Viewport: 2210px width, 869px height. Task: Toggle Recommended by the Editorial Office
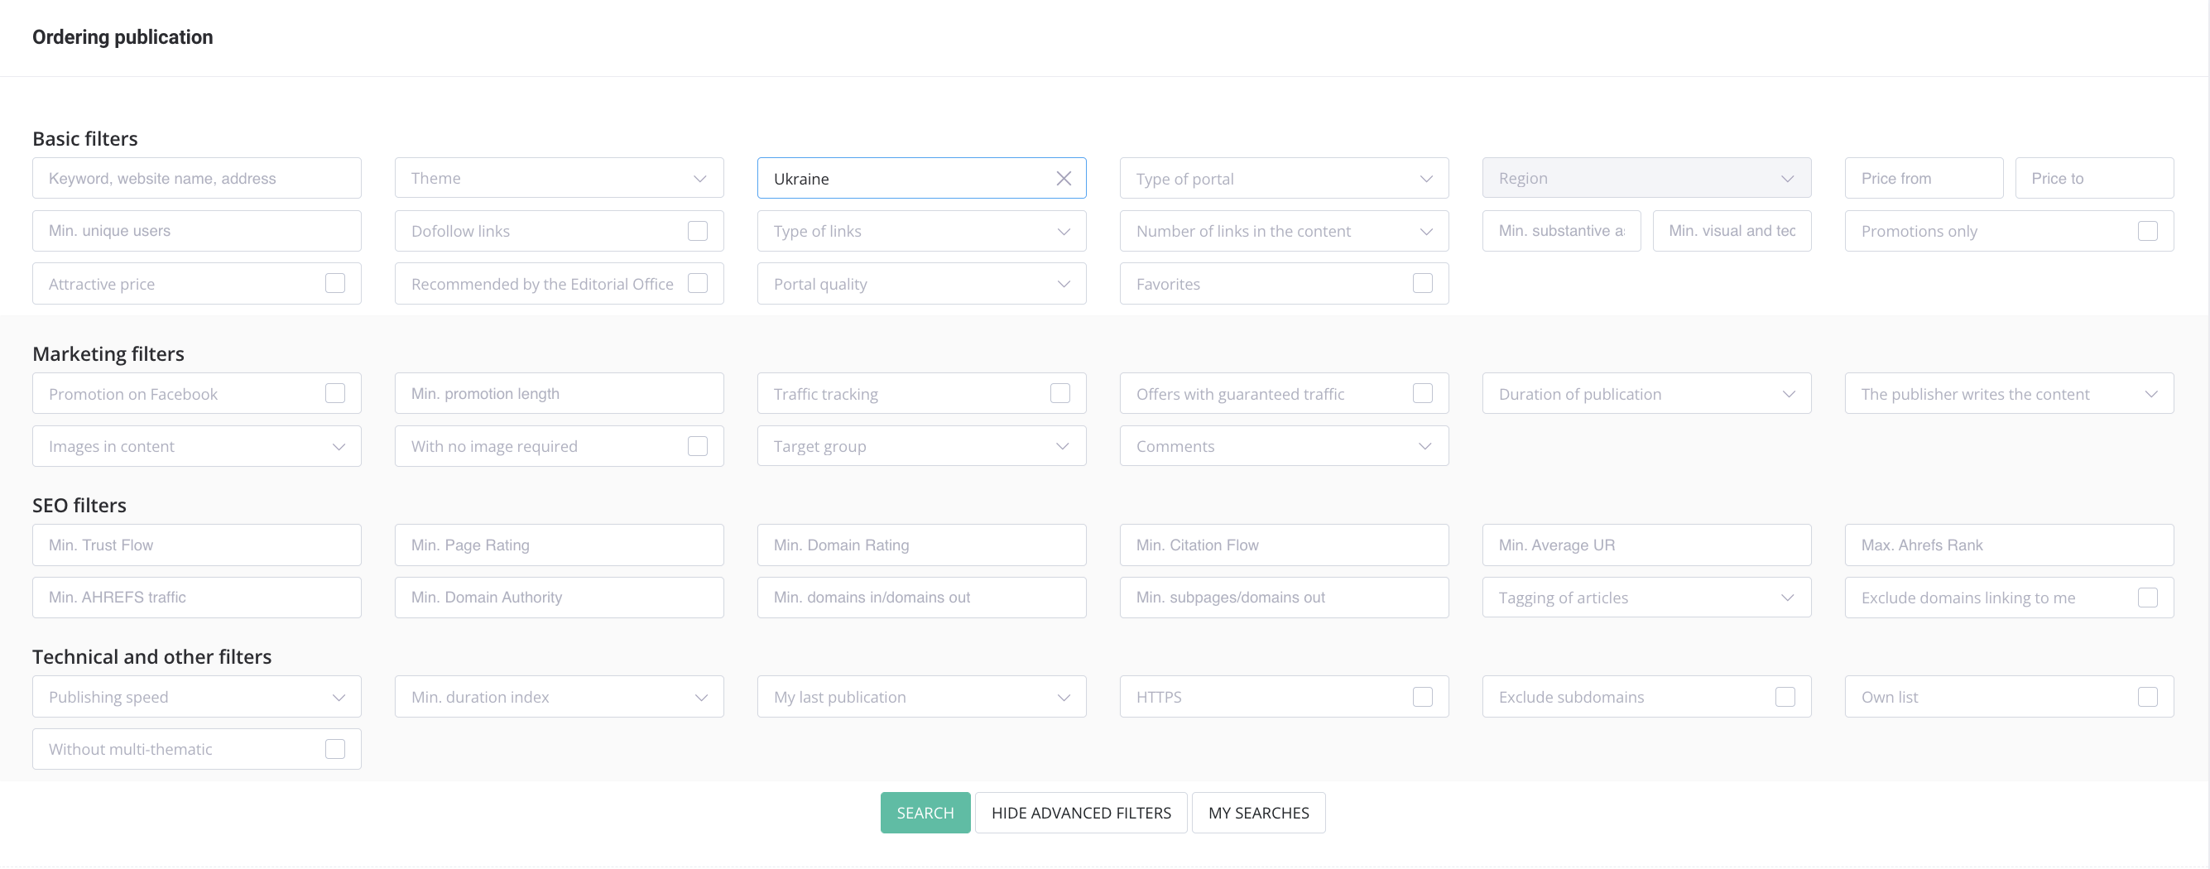pyautogui.click(x=698, y=283)
